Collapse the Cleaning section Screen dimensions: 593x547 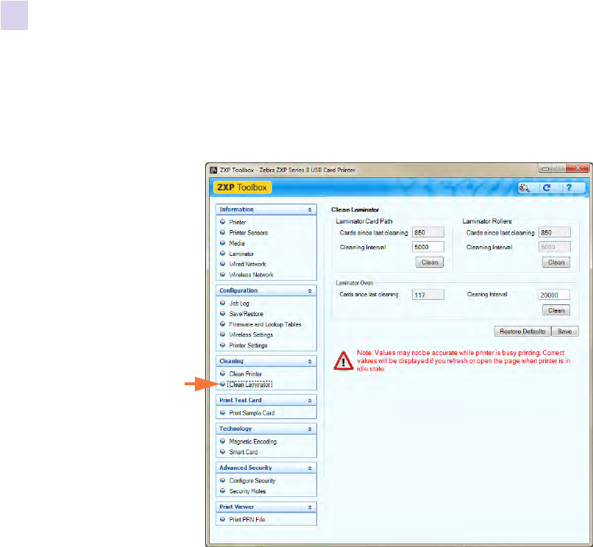click(310, 362)
